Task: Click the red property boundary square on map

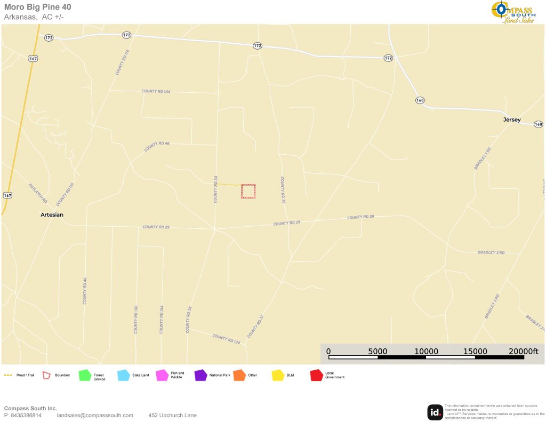Action: pos(248,191)
